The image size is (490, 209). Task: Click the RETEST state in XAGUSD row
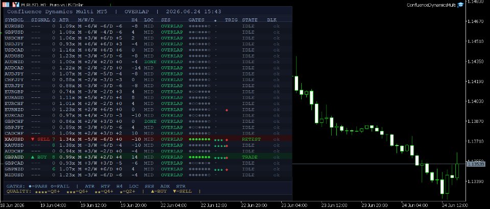click(251, 140)
